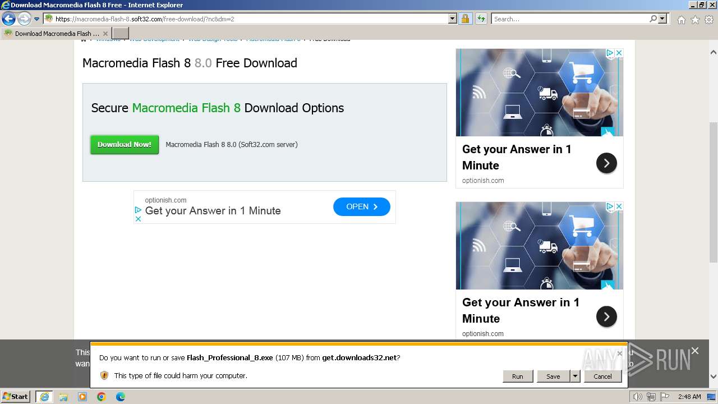Click AdChoices icon on top sidebar ad
Image resolution: width=718 pixels, height=404 pixels.
(x=610, y=53)
